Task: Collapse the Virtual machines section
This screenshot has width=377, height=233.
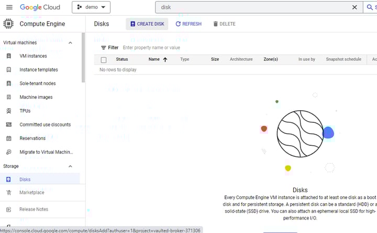Action: 71,42
